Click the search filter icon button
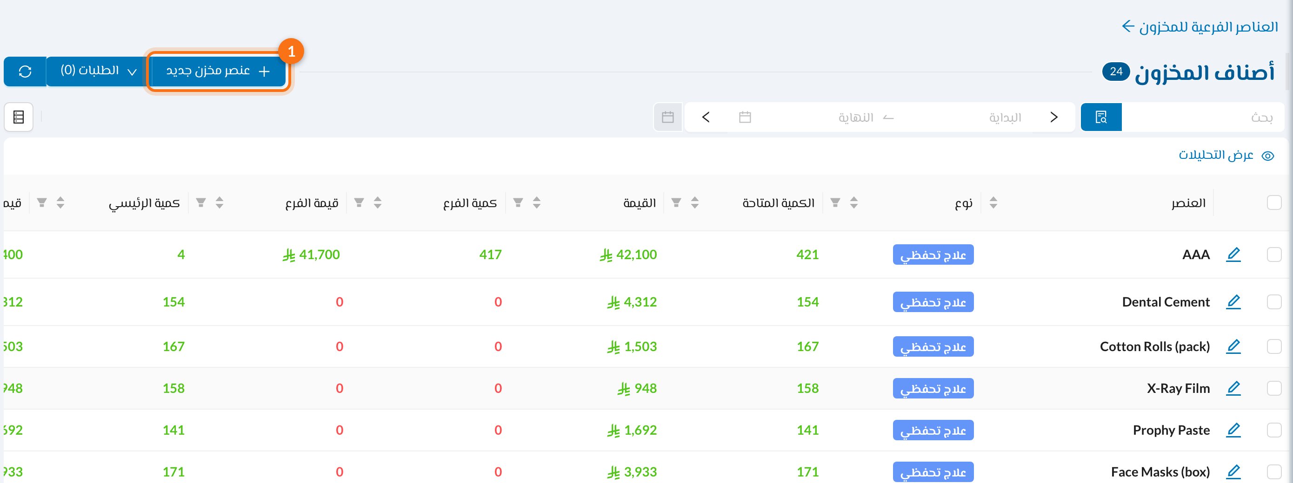The width and height of the screenshot is (1293, 483). tap(1101, 117)
